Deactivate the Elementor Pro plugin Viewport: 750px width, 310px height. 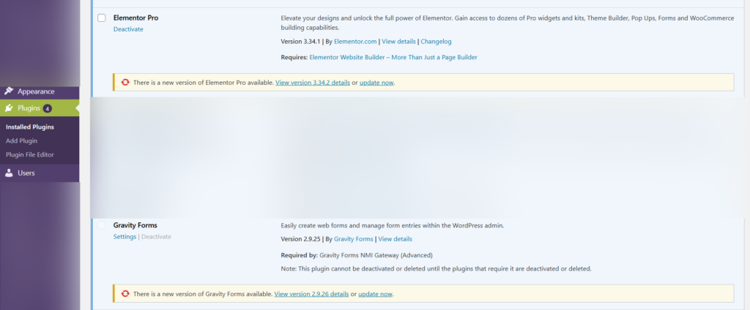pos(128,29)
